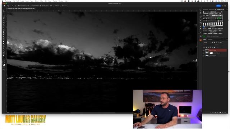Toggle Quick Mask mode

[x=4, y=67]
